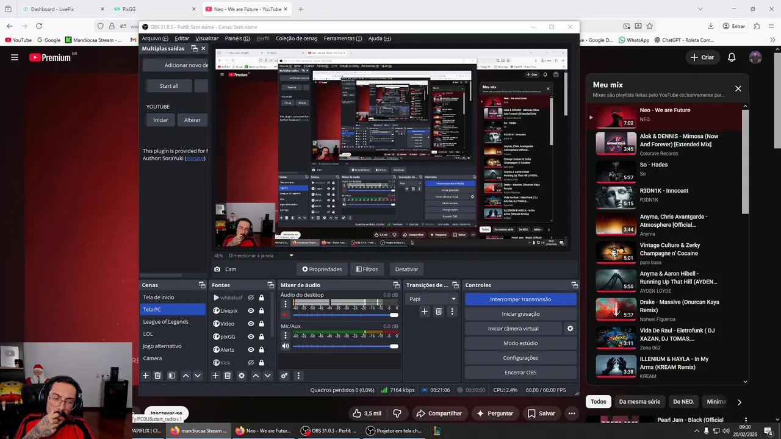Open audio mixer three-dot menu at bottom
This screenshot has height=439, width=781.
[298, 376]
